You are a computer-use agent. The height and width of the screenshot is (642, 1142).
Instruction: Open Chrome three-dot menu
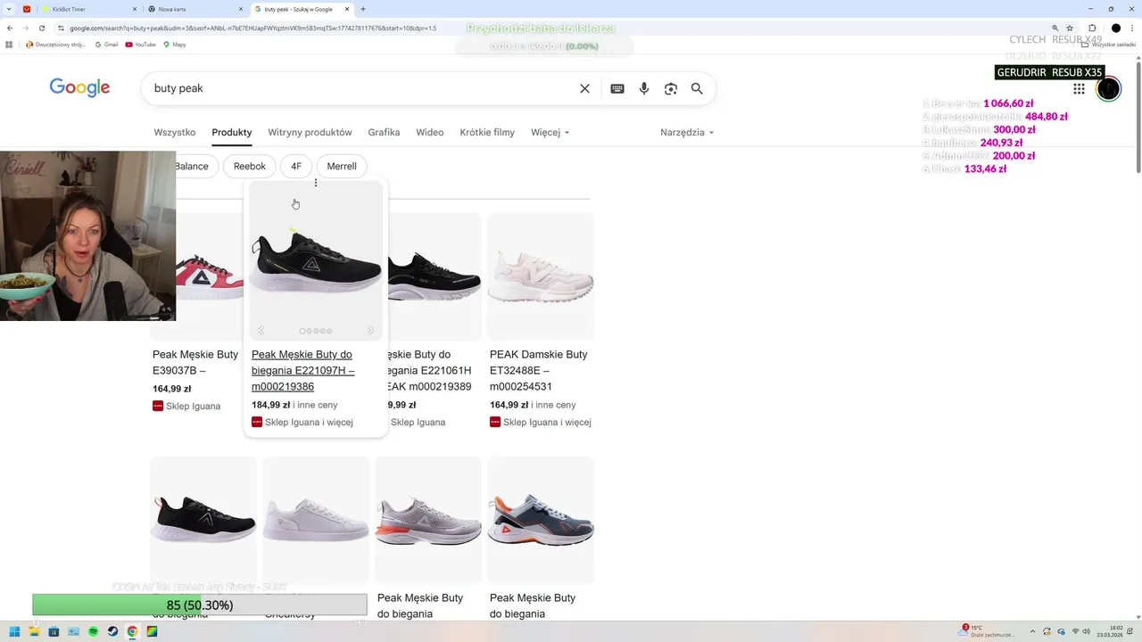pos(1131,28)
